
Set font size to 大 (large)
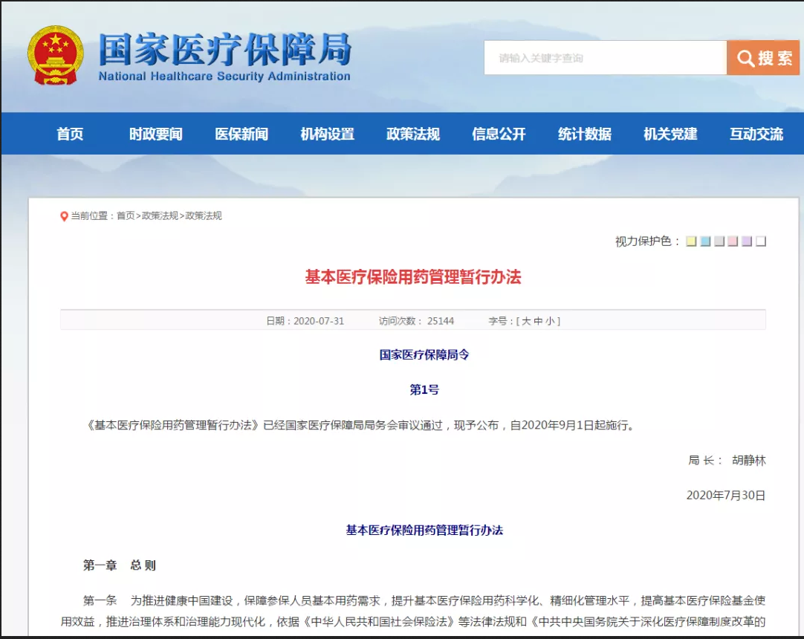(527, 321)
